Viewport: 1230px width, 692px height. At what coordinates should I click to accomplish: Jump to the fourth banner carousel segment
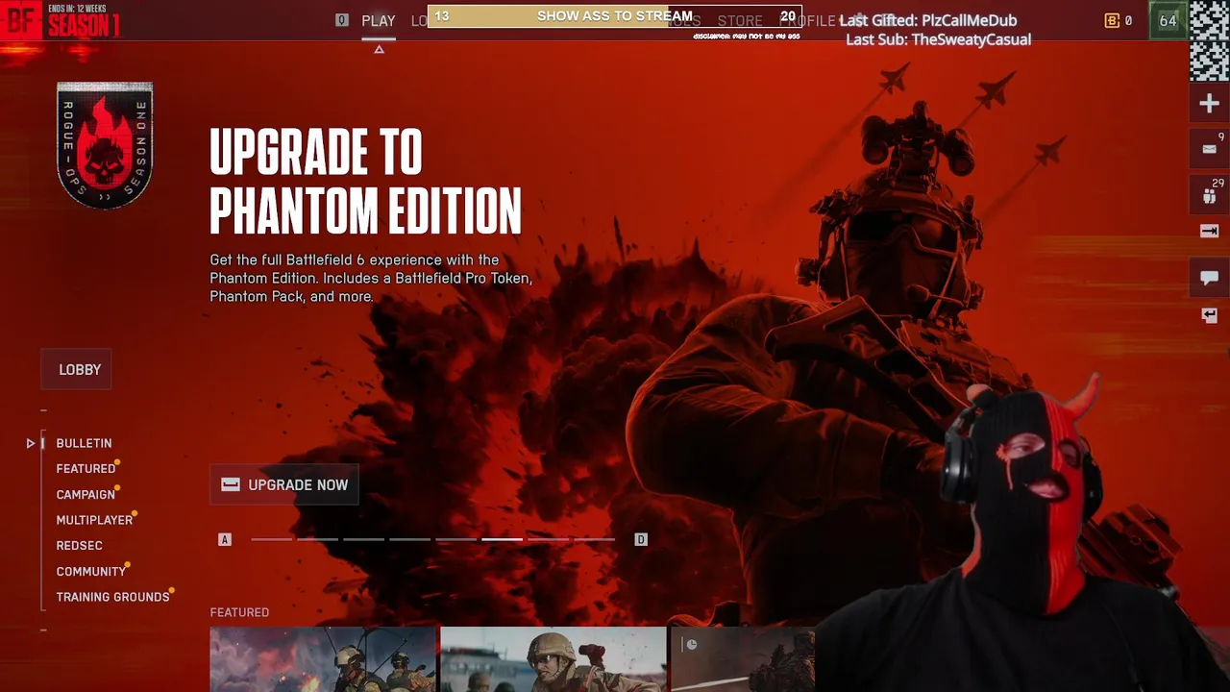pos(410,539)
